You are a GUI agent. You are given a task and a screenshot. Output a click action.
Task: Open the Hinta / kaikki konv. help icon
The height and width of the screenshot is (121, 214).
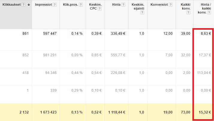click(x=209, y=13)
